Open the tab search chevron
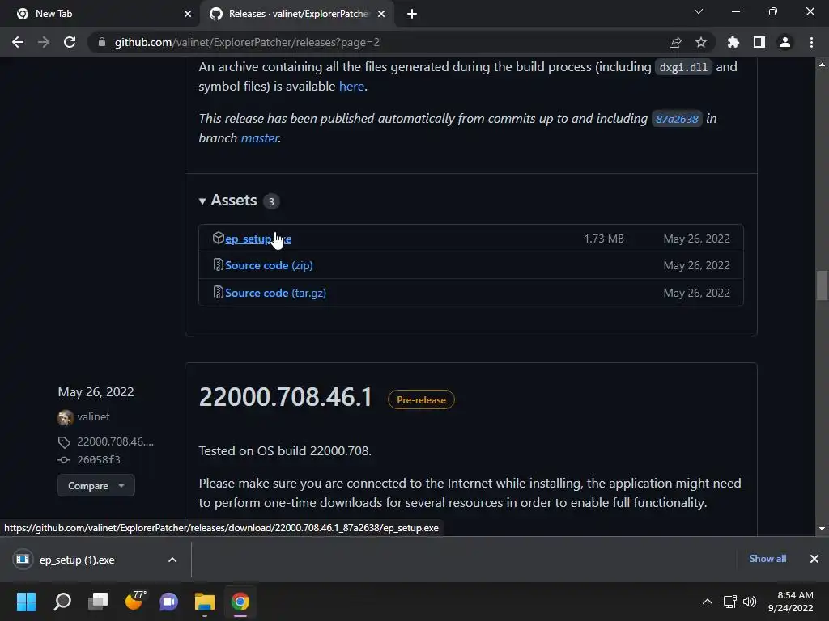The image size is (829, 621). point(699,11)
